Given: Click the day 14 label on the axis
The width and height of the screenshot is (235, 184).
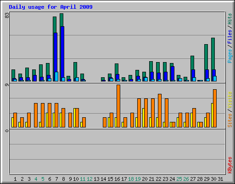Looking at the screenshot, I should click(103, 179).
